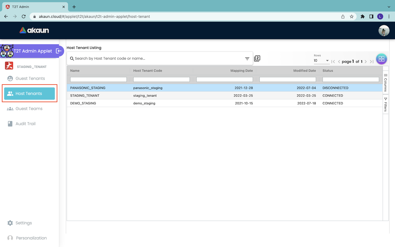Open Audit Trail in the sidebar
395x247 pixels.
[25, 124]
